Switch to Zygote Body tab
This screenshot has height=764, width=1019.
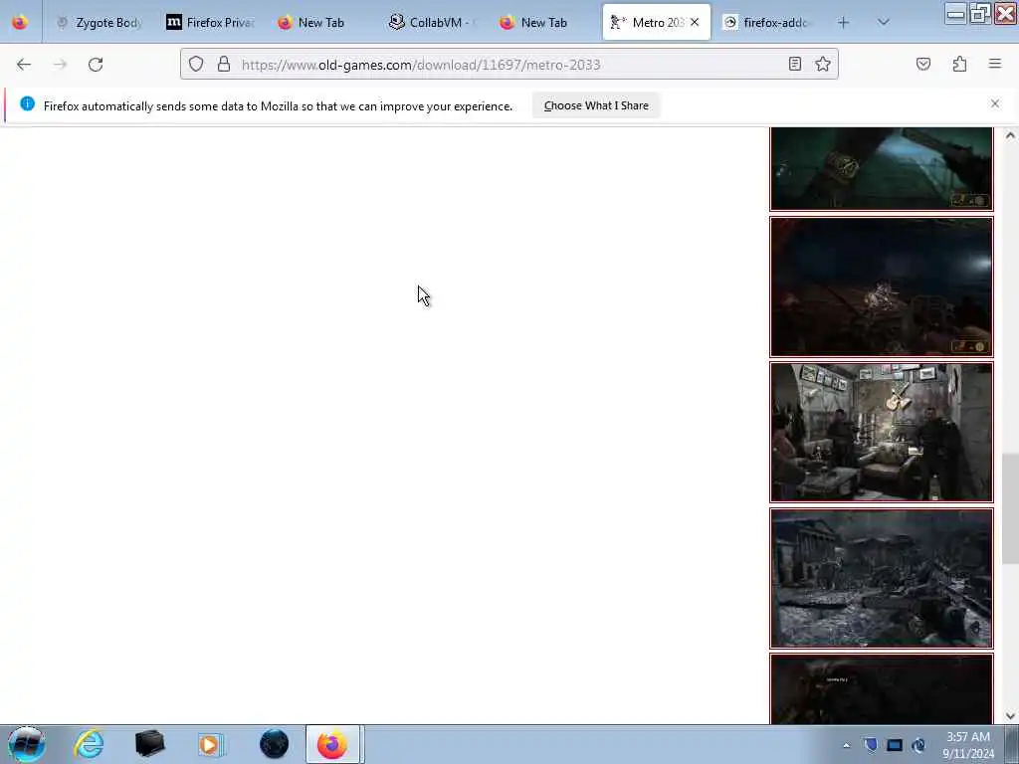point(100,22)
